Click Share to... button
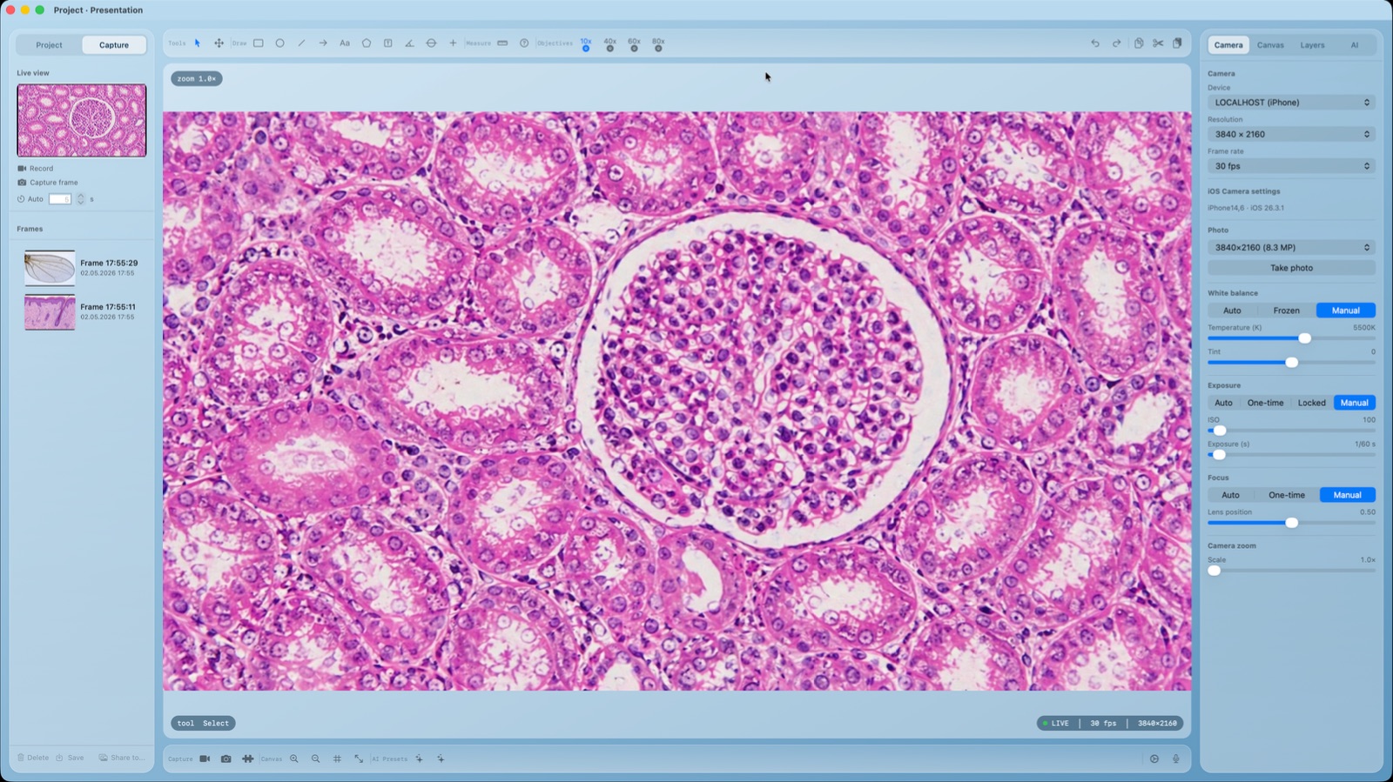Image resolution: width=1393 pixels, height=782 pixels. (x=122, y=758)
